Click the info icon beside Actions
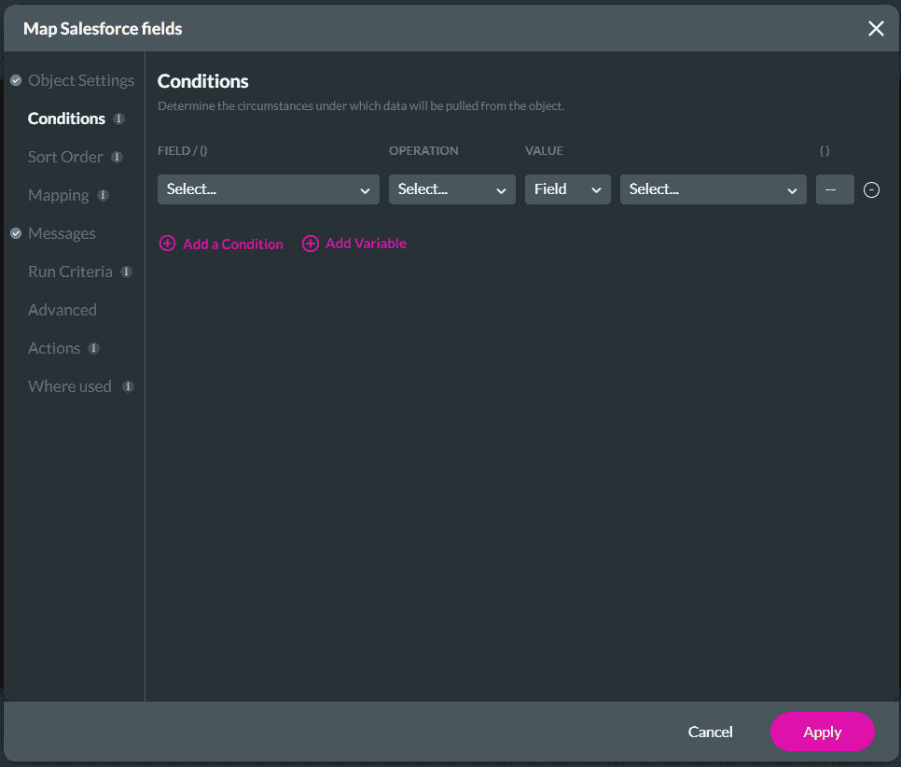The height and width of the screenshot is (767, 901). tap(92, 348)
